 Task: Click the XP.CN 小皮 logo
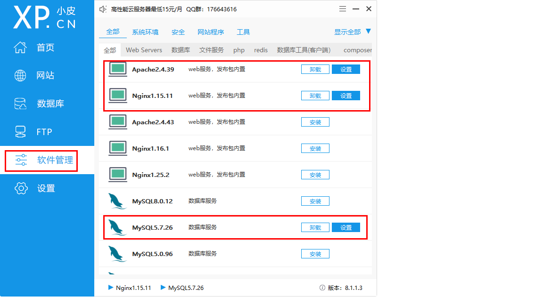44,17
